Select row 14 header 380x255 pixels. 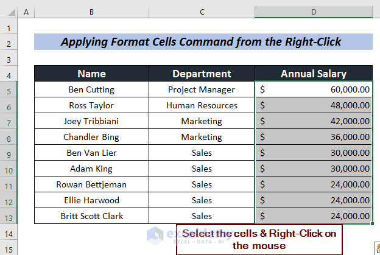[9, 232]
